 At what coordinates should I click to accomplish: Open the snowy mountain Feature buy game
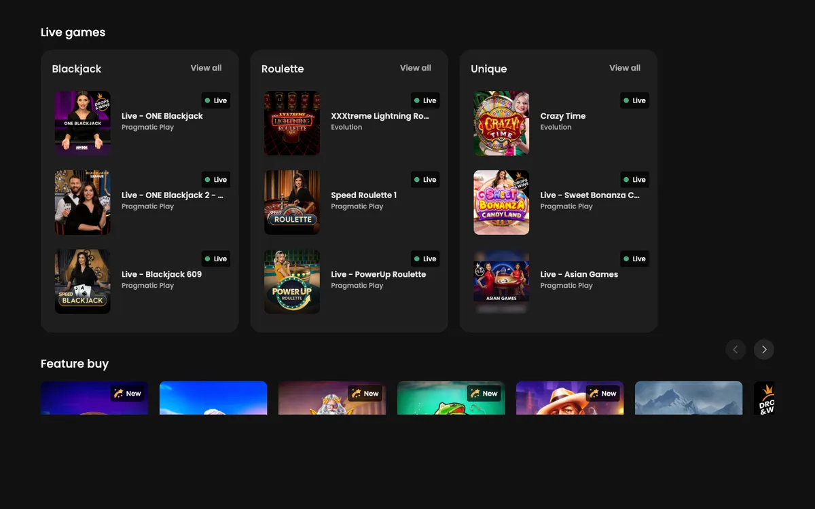(x=689, y=398)
